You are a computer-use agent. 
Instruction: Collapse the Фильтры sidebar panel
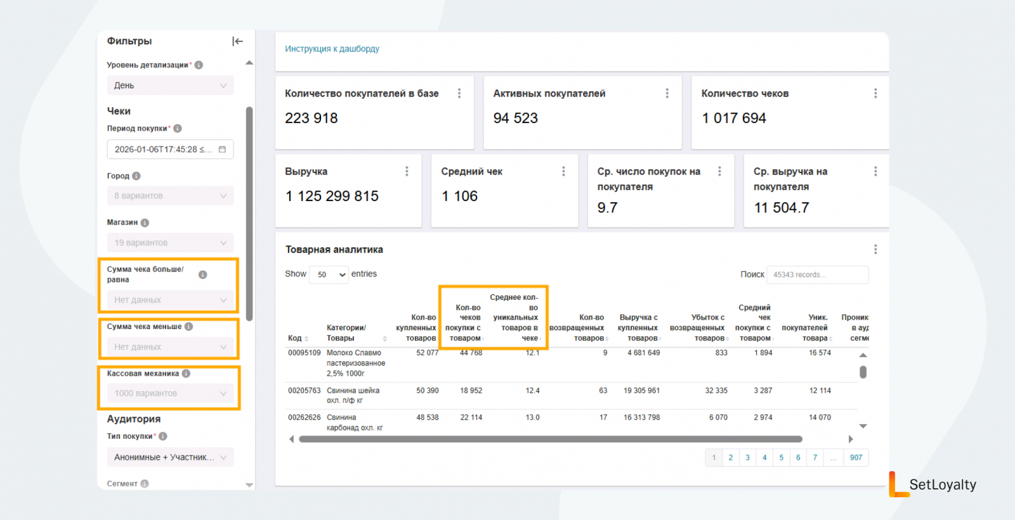click(237, 41)
